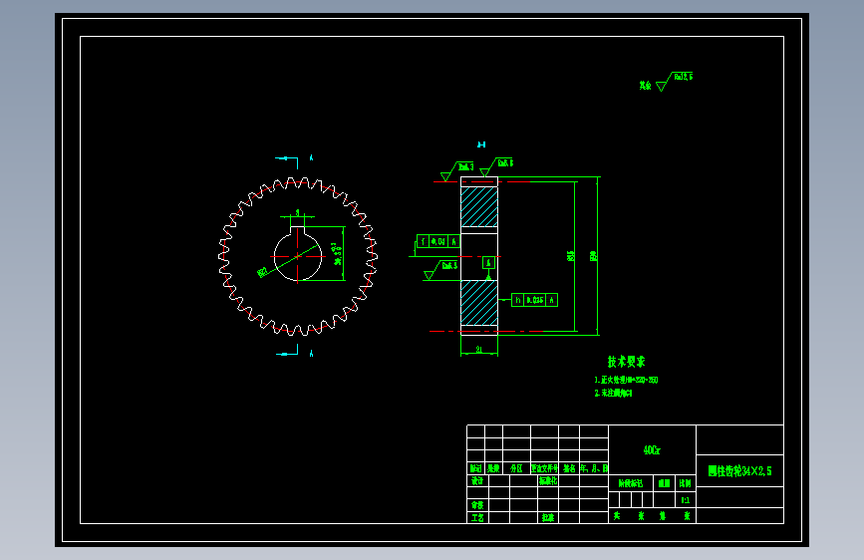The height and width of the screenshot is (560, 864).
Task: Click the top section cutting arrow above gear
Action: tap(287, 160)
